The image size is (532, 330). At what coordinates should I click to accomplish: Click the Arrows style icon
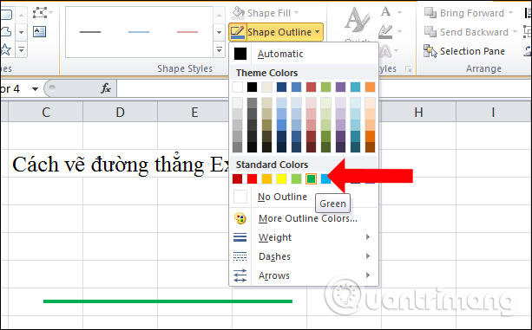240,275
